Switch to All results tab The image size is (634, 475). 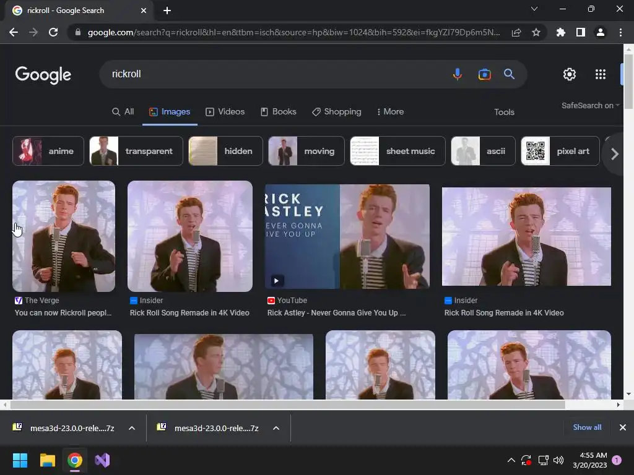[x=123, y=112]
